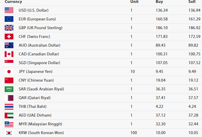
Task: Select the THB (Thai Baht) row label
Action: click(33, 107)
